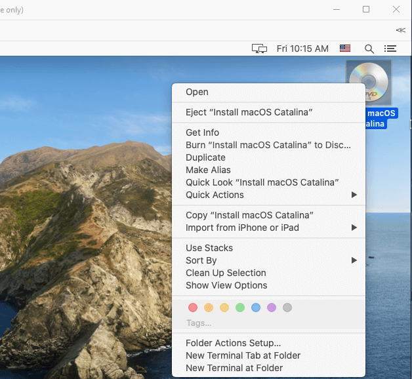Select New Terminal Tab at Folder

tap(268, 355)
